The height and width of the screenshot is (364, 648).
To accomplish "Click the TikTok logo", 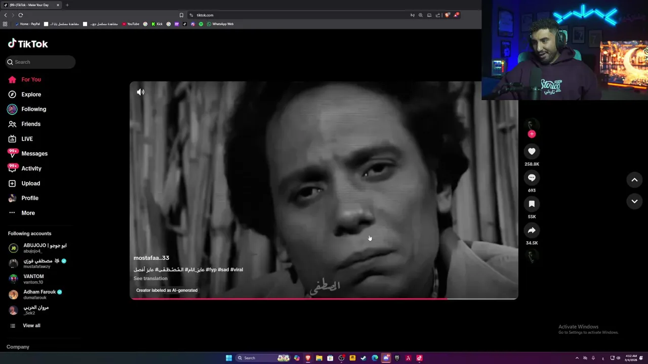I will coord(28,43).
